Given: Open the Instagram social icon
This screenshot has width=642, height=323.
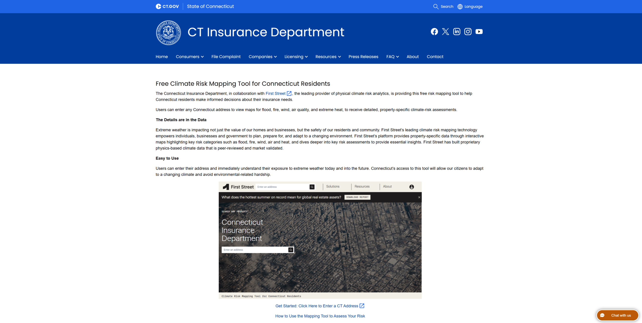Looking at the screenshot, I should coord(468,32).
